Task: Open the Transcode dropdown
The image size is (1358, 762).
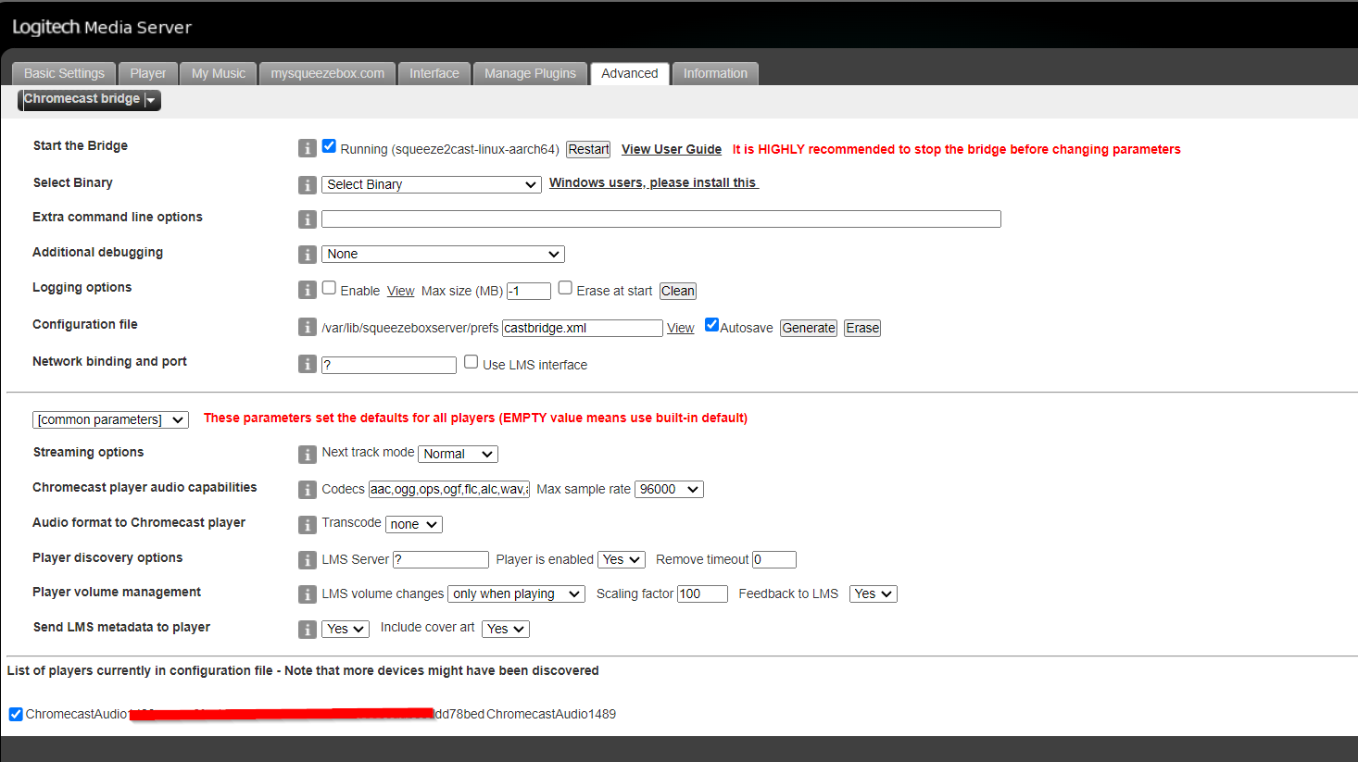Action: point(414,524)
